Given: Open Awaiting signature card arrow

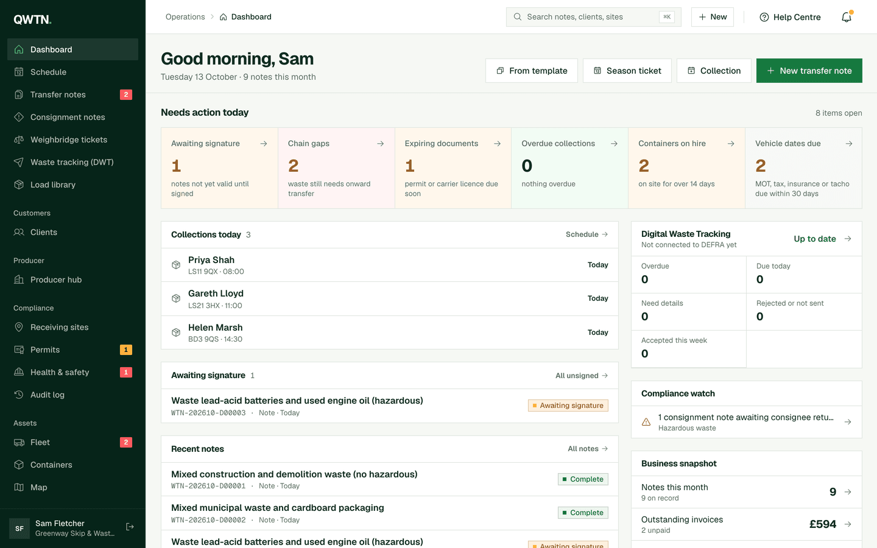Looking at the screenshot, I should click(x=264, y=144).
